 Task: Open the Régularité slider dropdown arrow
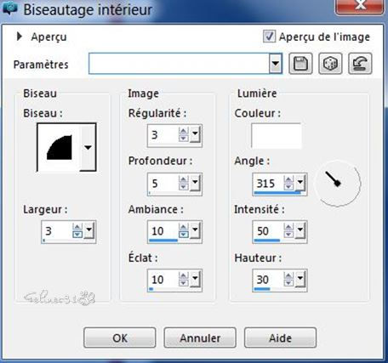click(195, 134)
